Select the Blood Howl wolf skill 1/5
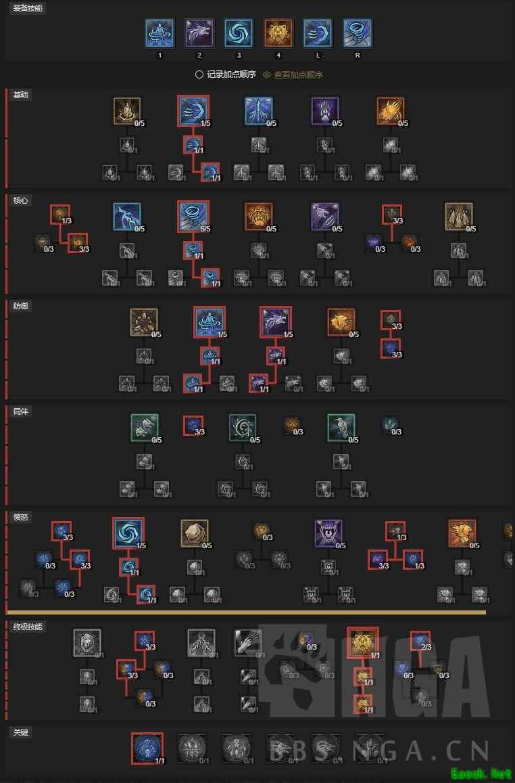Screen dimensions: 515x783 click(275, 323)
